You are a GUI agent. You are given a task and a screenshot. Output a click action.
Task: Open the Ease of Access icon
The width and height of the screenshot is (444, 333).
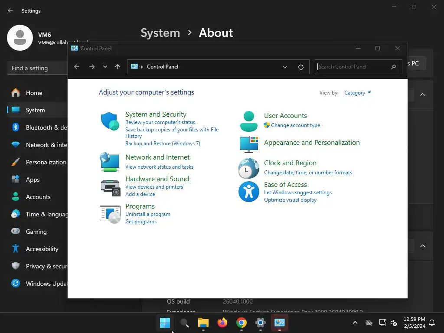tap(248, 192)
